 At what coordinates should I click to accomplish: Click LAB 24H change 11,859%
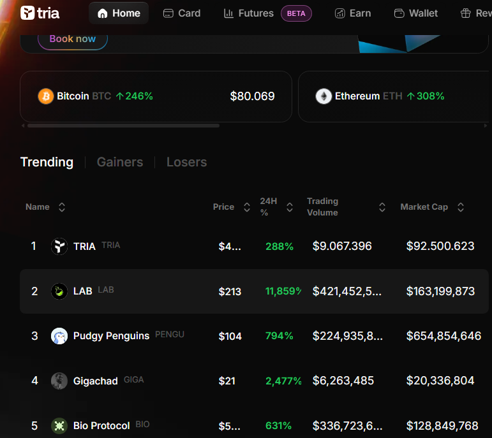283,291
